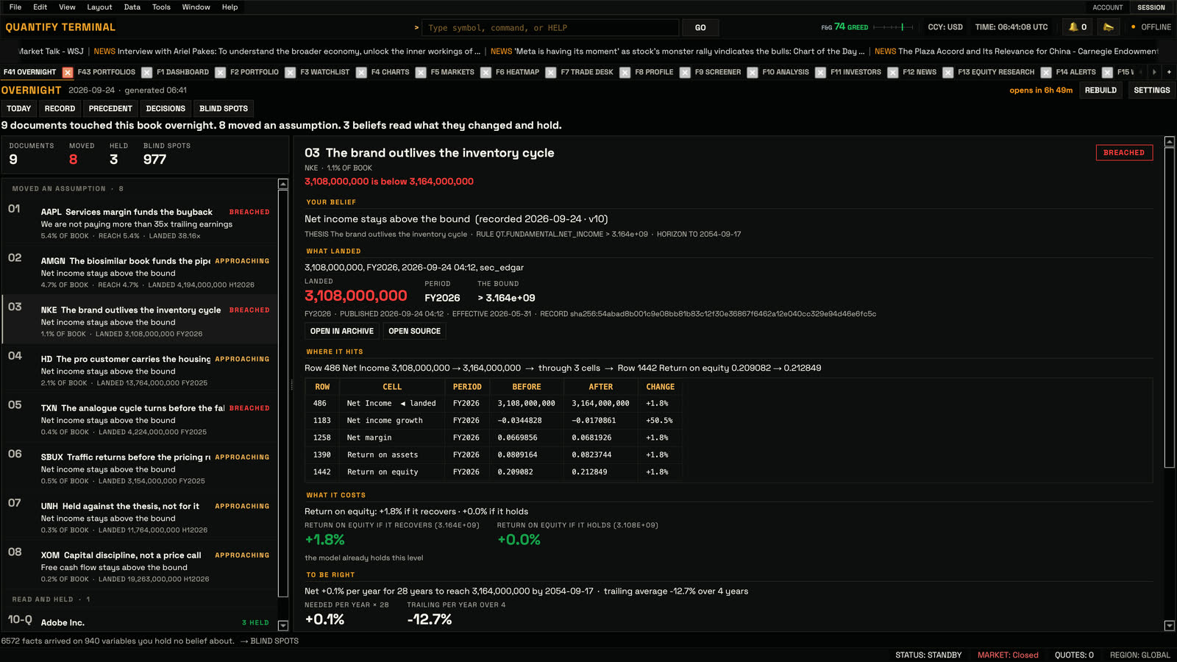
Task: Close the F3 Watchlist tab
Action: point(362,72)
